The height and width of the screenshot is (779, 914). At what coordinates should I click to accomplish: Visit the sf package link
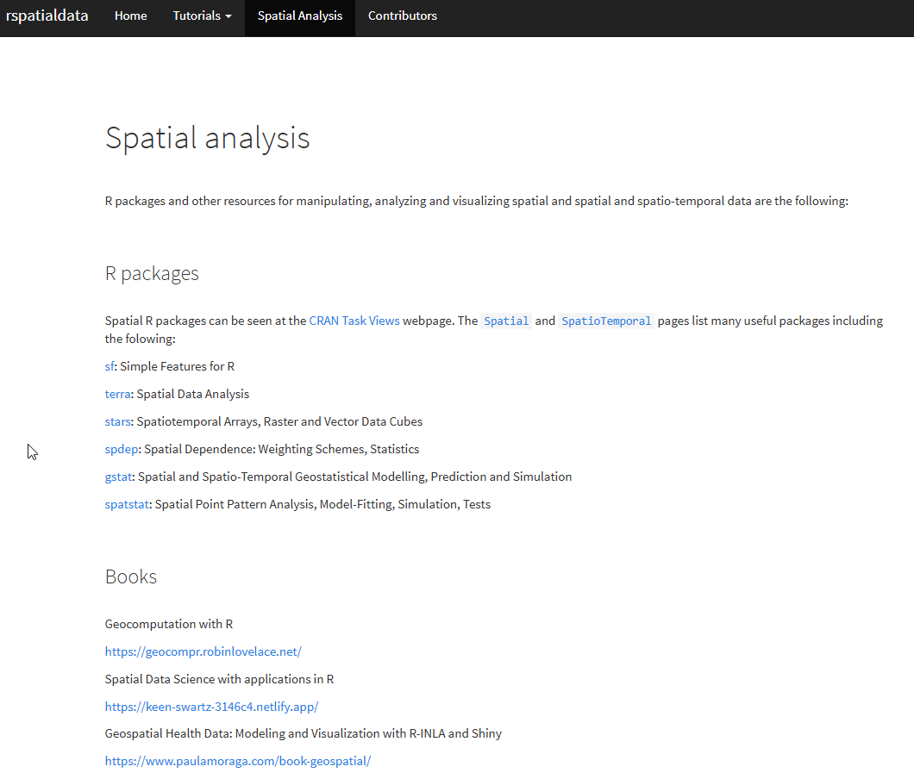[110, 366]
